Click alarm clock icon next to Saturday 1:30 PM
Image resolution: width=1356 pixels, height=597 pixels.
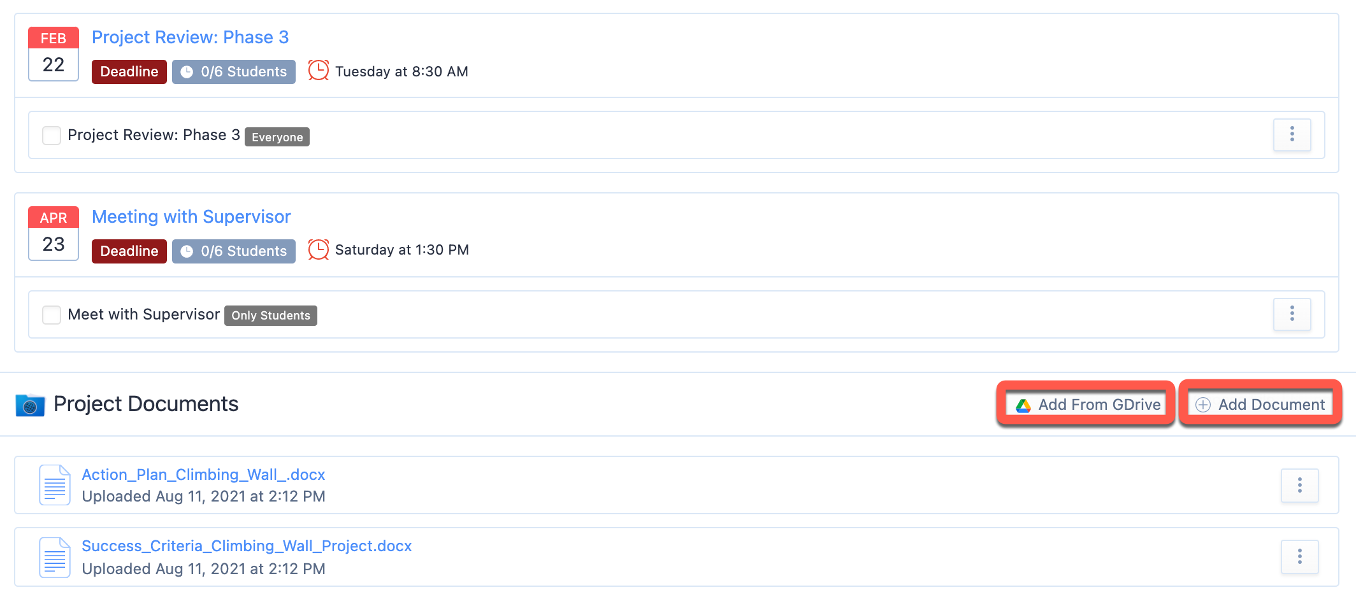[319, 249]
